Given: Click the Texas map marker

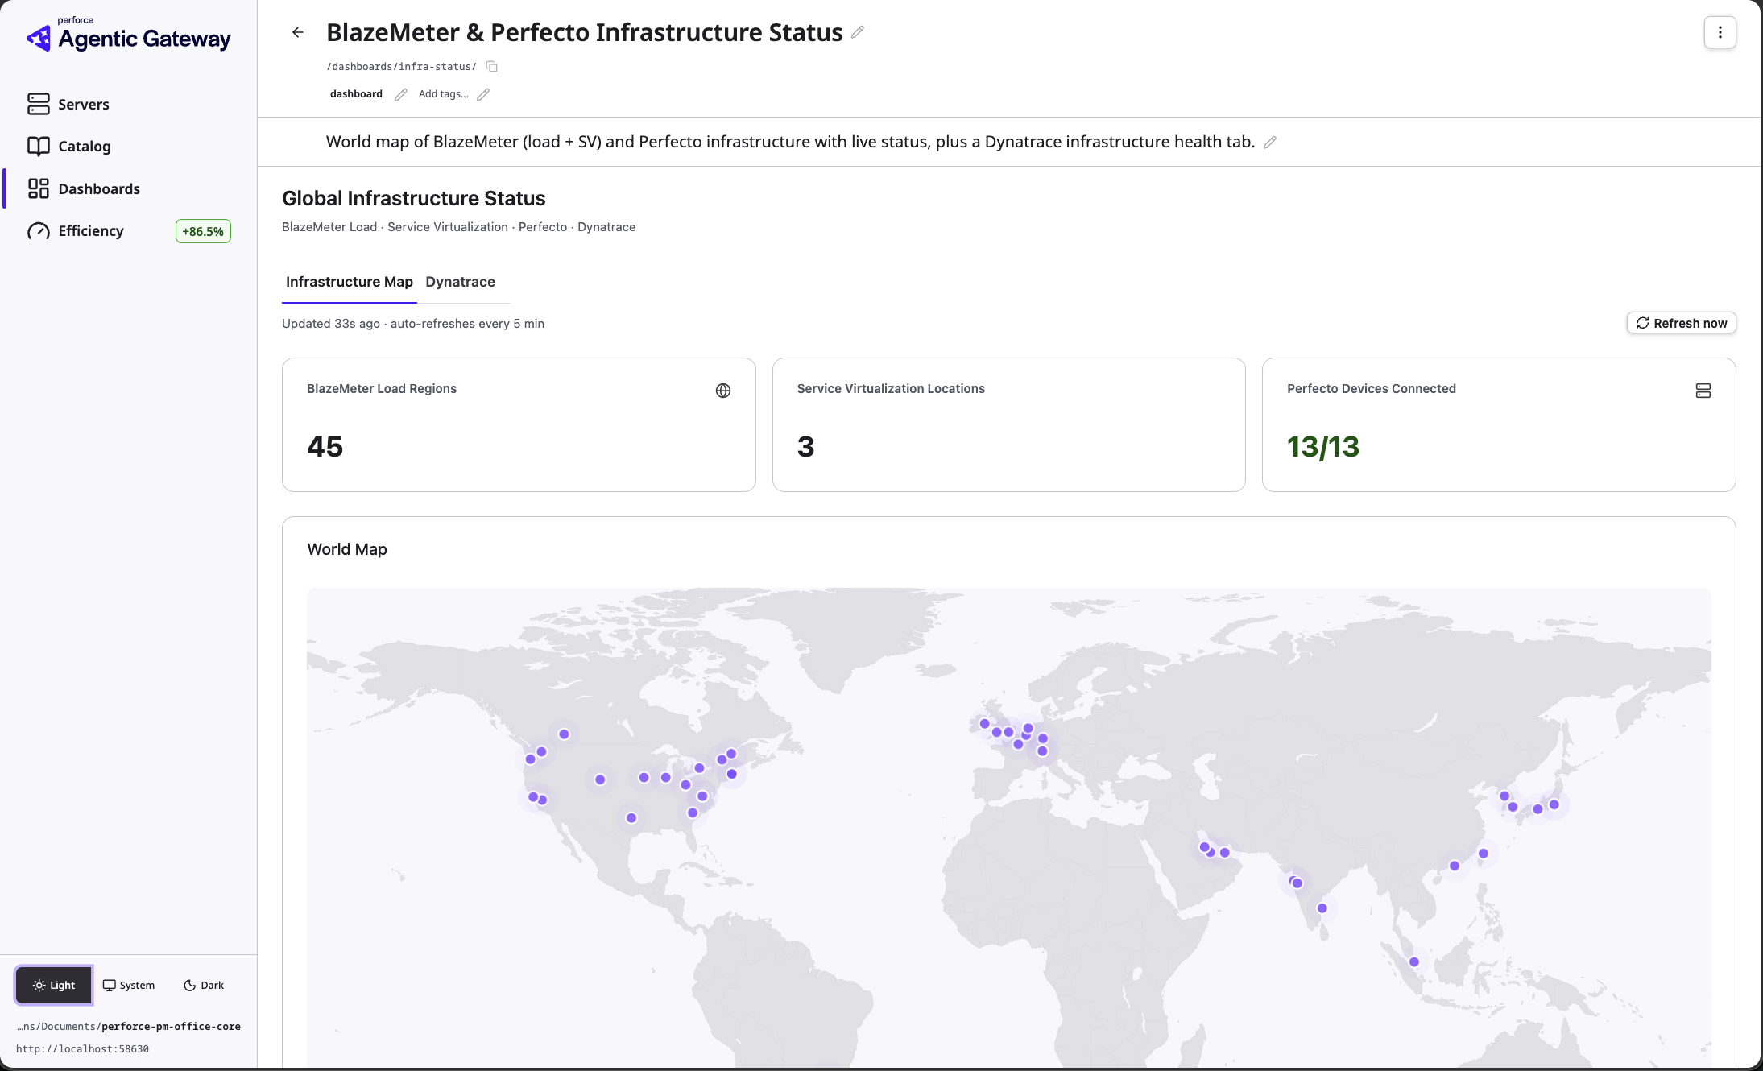Looking at the screenshot, I should coord(631,818).
